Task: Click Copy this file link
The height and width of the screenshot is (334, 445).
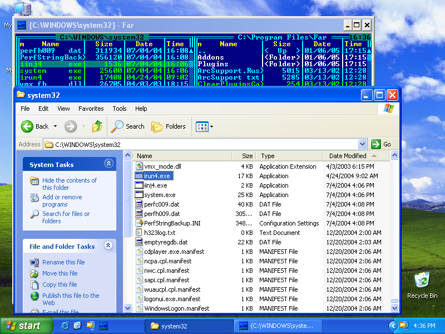Action: [60, 284]
